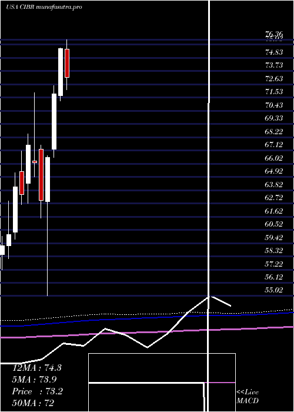Click the tiny red doji candle near 66.02
Viewport: 294px width, 412px height.
point(34,162)
